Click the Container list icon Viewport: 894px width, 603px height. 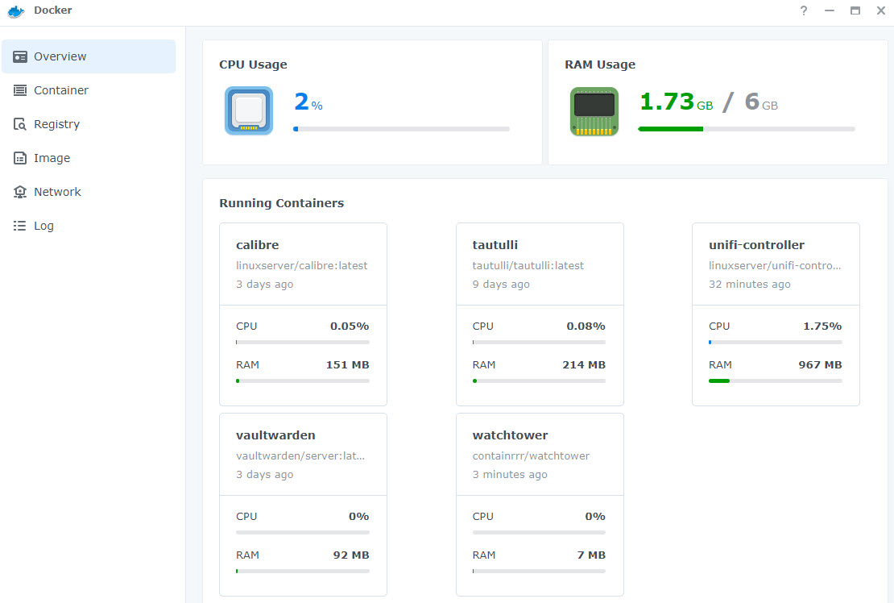[20, 90]
